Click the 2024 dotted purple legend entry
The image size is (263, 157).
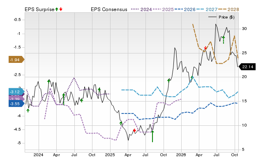pyautogui.click(x=141, y=9)
